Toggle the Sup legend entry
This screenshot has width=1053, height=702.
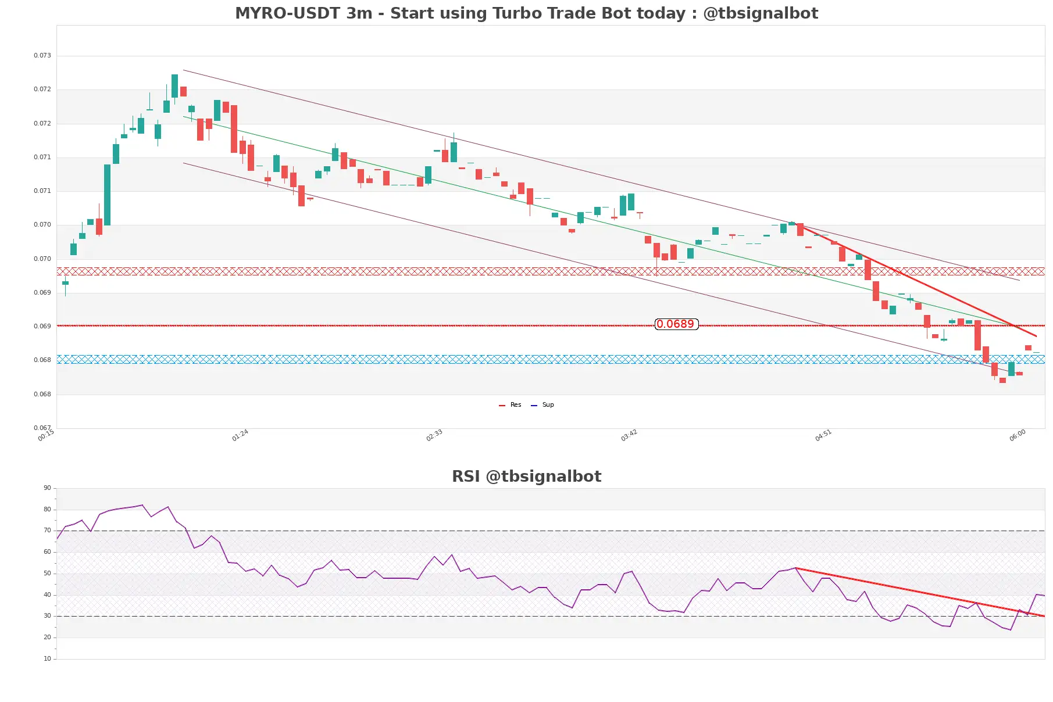click(548, 404)
